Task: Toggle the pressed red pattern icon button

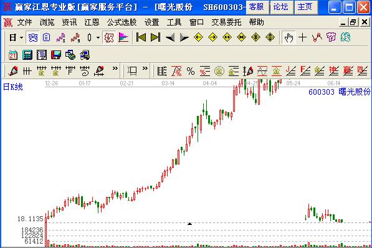Action: 109,37
